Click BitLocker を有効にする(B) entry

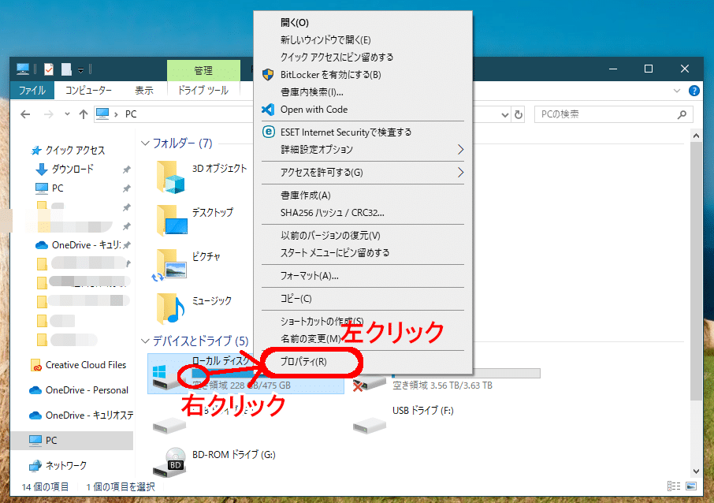(x=330, y=75)
